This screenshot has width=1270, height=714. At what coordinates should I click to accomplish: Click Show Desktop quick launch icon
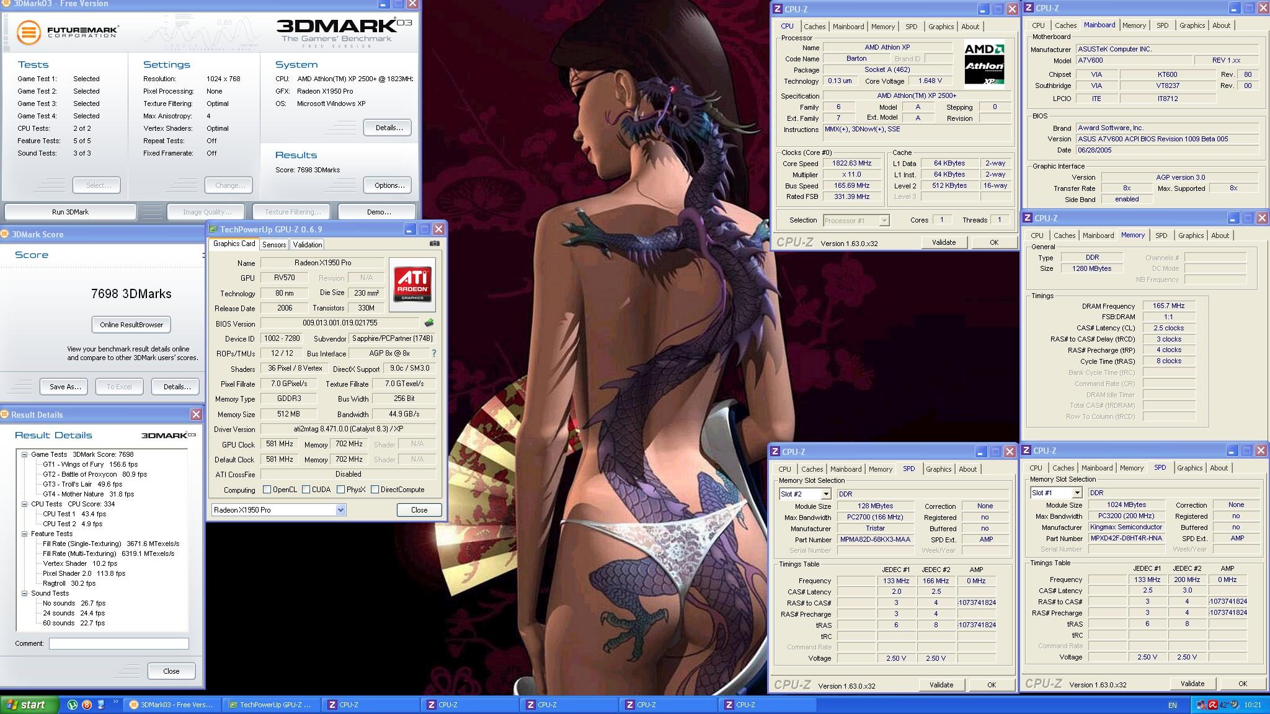101,705
